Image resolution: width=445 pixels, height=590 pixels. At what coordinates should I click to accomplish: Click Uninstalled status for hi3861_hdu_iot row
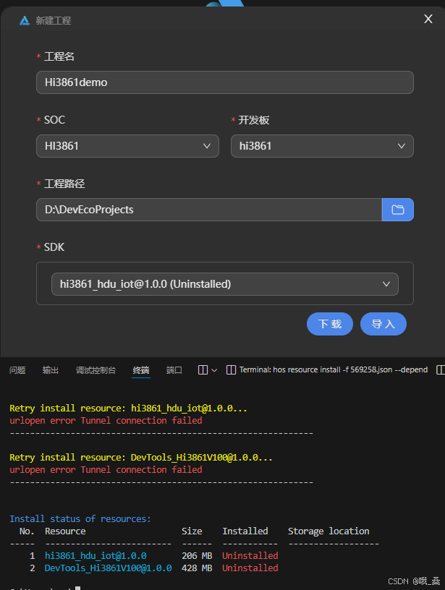250,556
